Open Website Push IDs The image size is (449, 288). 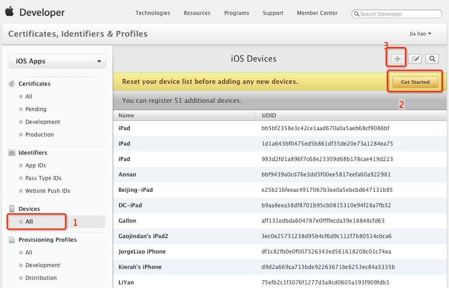(x=48, y=191)
